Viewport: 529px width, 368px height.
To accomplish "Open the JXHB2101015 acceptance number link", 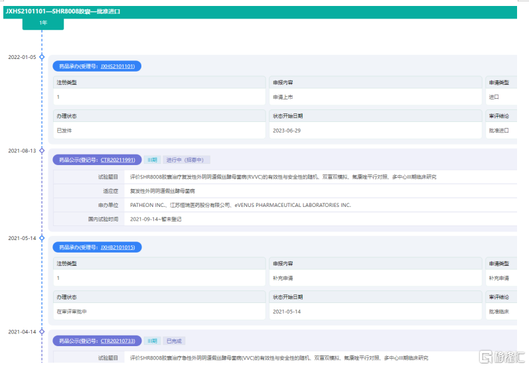I will pos(117,247).
